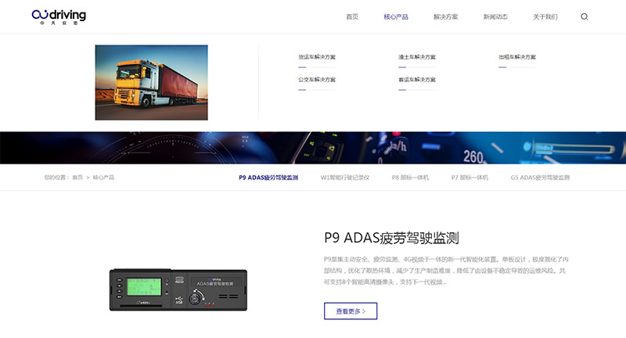Screen dimensions: 626x338
Task: Open 核心产品 navigation menu
Action: 396,16
